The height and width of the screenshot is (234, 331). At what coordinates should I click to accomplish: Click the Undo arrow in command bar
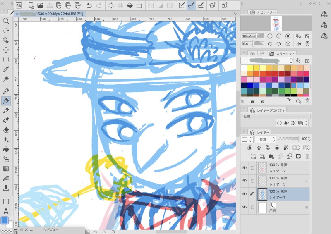89,5
